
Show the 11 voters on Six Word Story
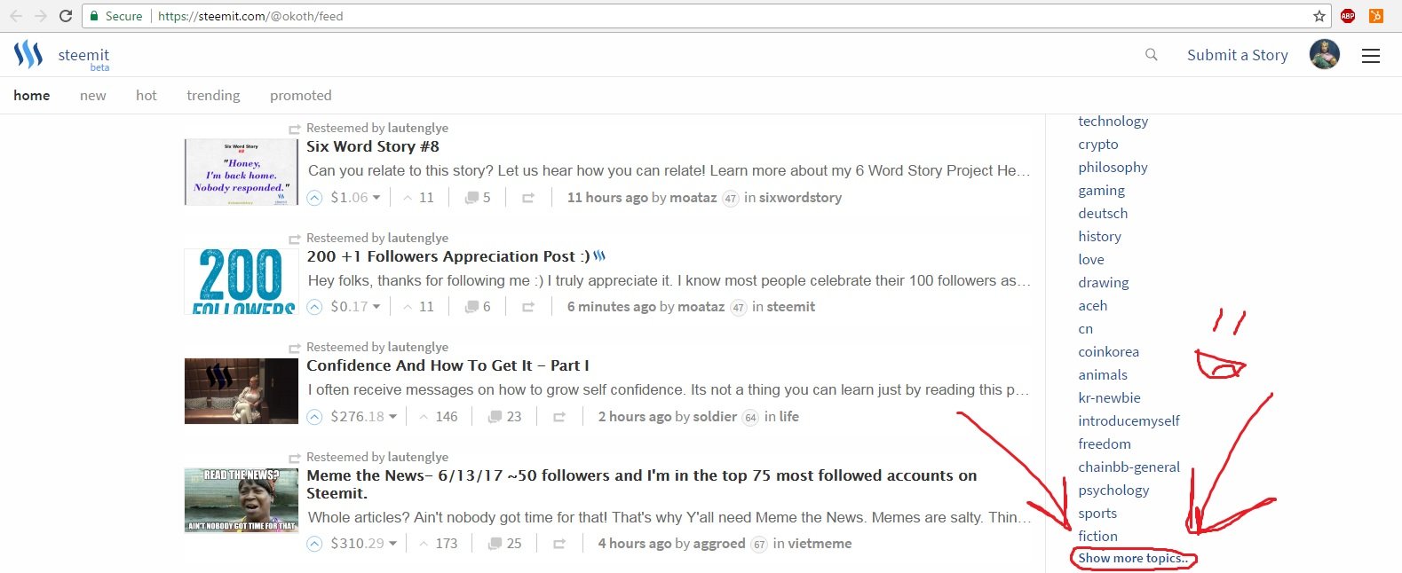(418, 198)
